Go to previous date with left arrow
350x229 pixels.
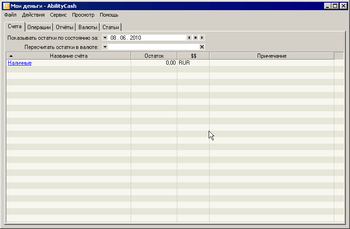click(189, 38)
